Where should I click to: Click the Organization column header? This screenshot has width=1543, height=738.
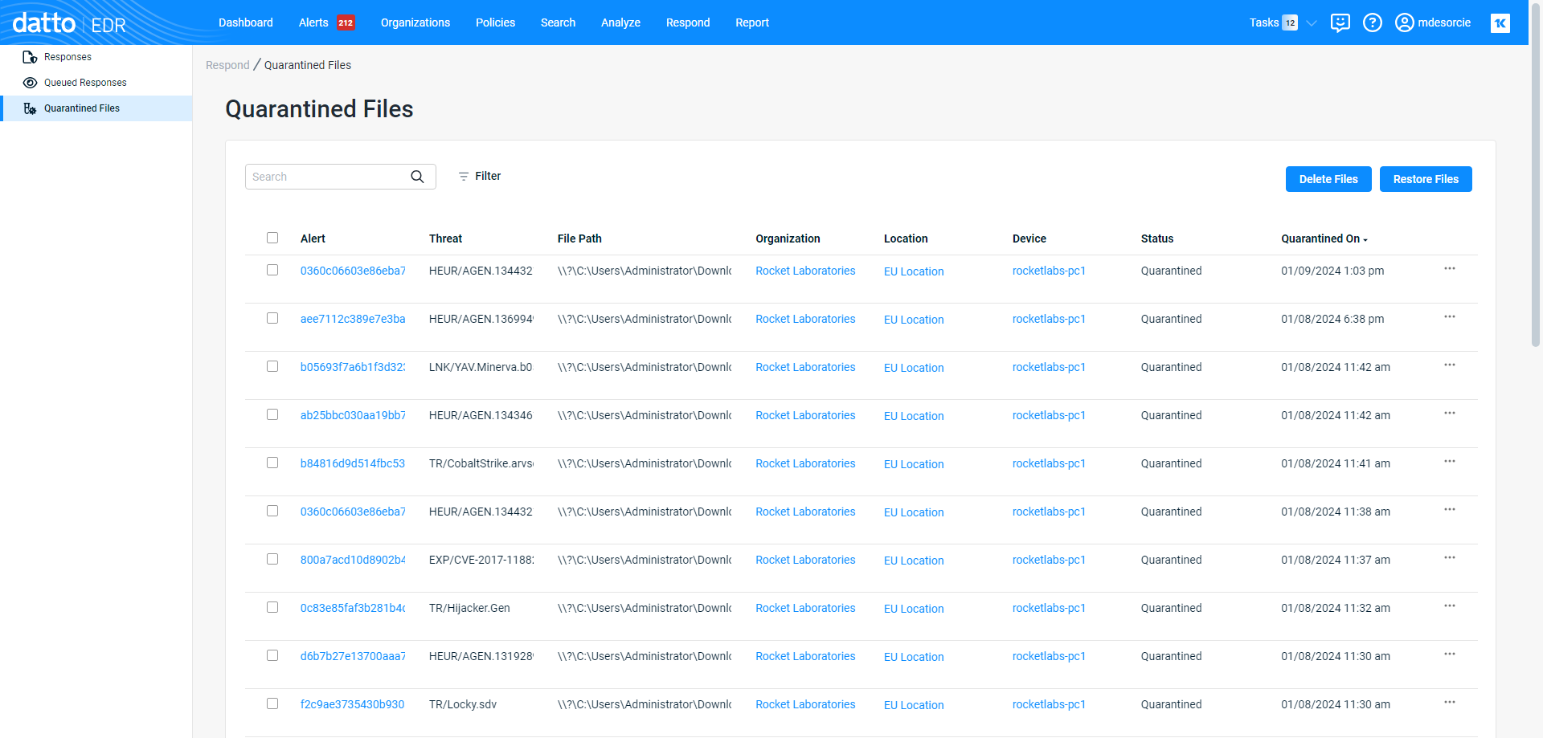(x=788, y=239)
